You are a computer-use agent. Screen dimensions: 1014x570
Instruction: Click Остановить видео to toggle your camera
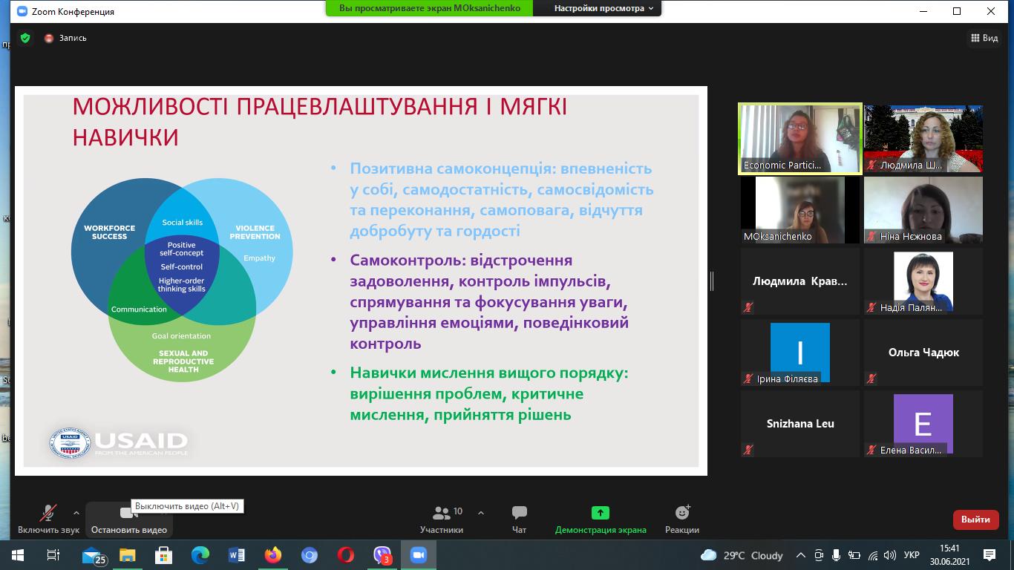pos(127,521)
